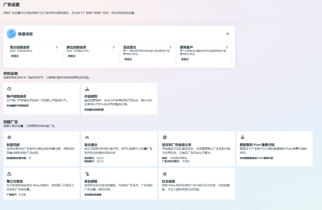This screenshot has width=322, height=210.
Task: Click 互动受众 status line in 受众细分 card
Action: (94, 158)
